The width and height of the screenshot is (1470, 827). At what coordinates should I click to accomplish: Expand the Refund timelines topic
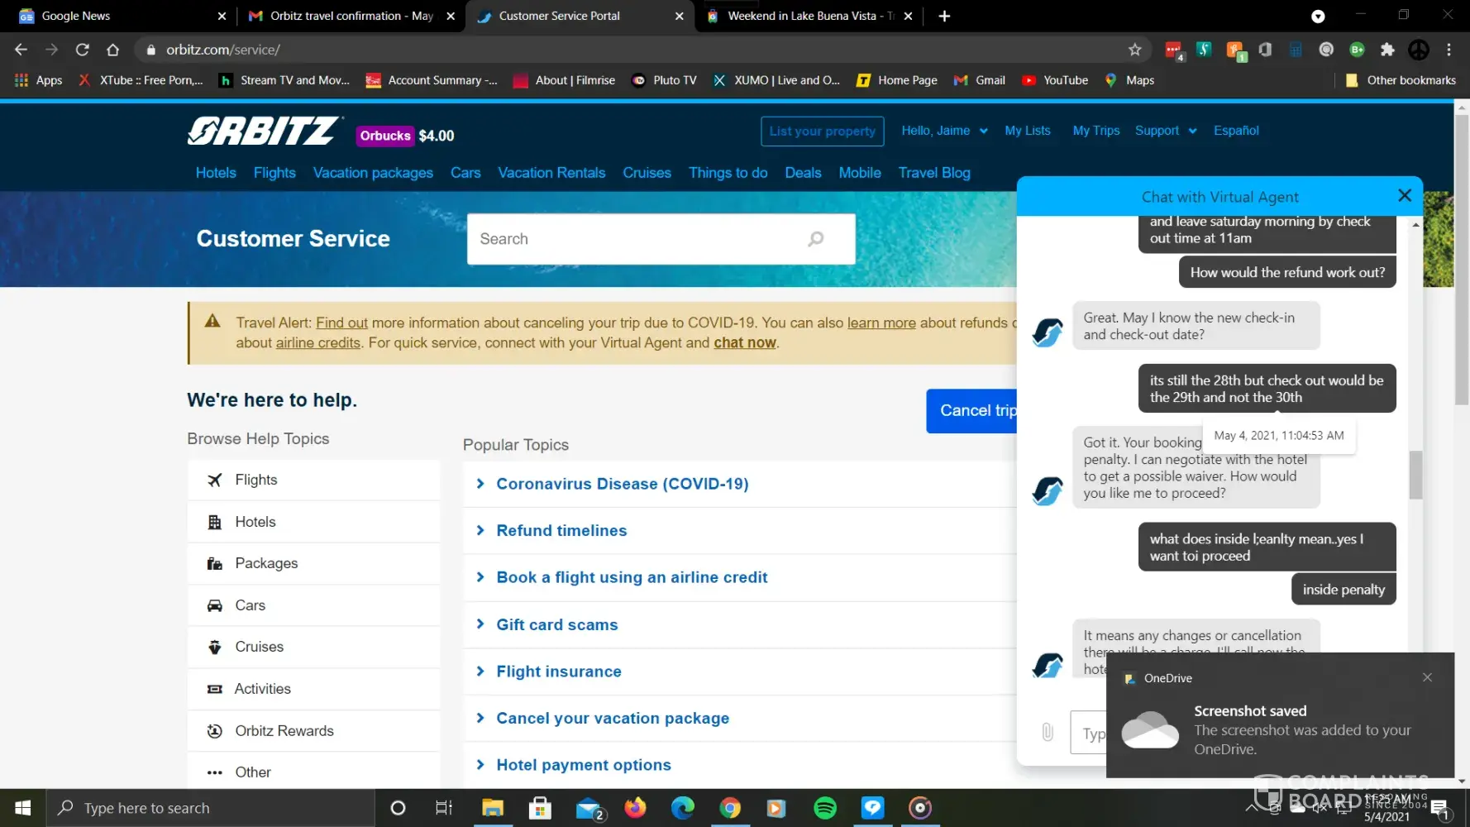[561, 531]
